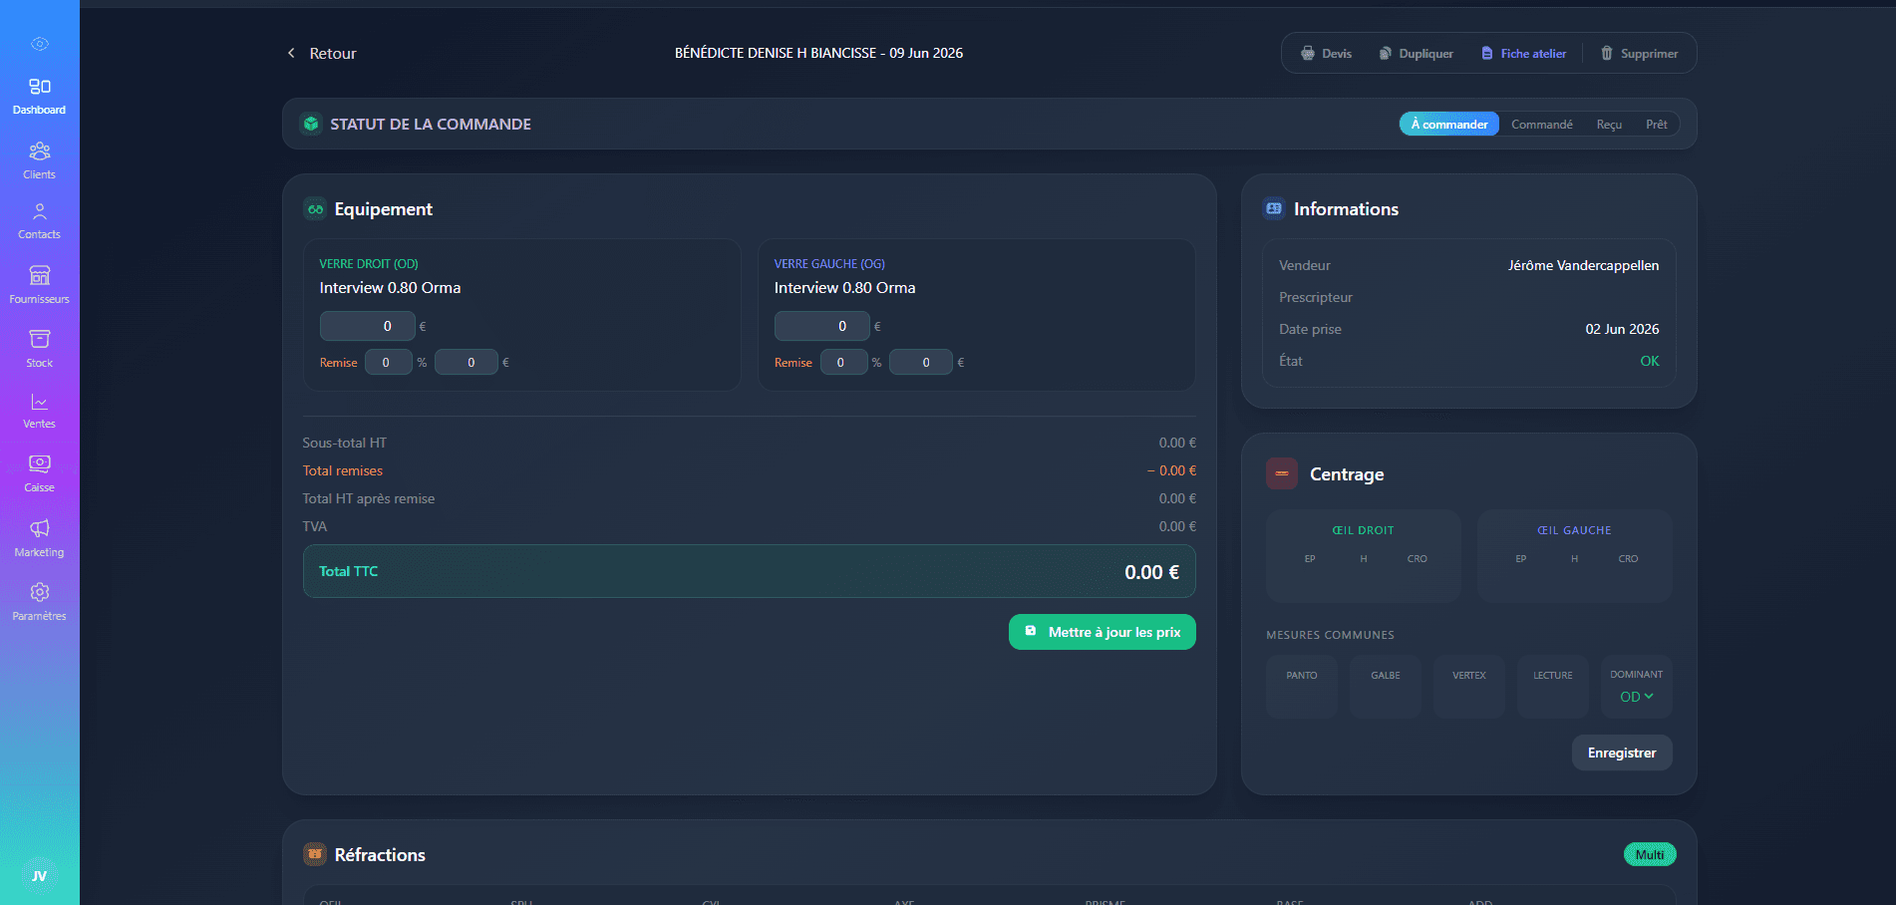Viewport: 1896px width, 905px height.
Task: Click the Dupliquer copy icon
Action: click(1385, 54)
